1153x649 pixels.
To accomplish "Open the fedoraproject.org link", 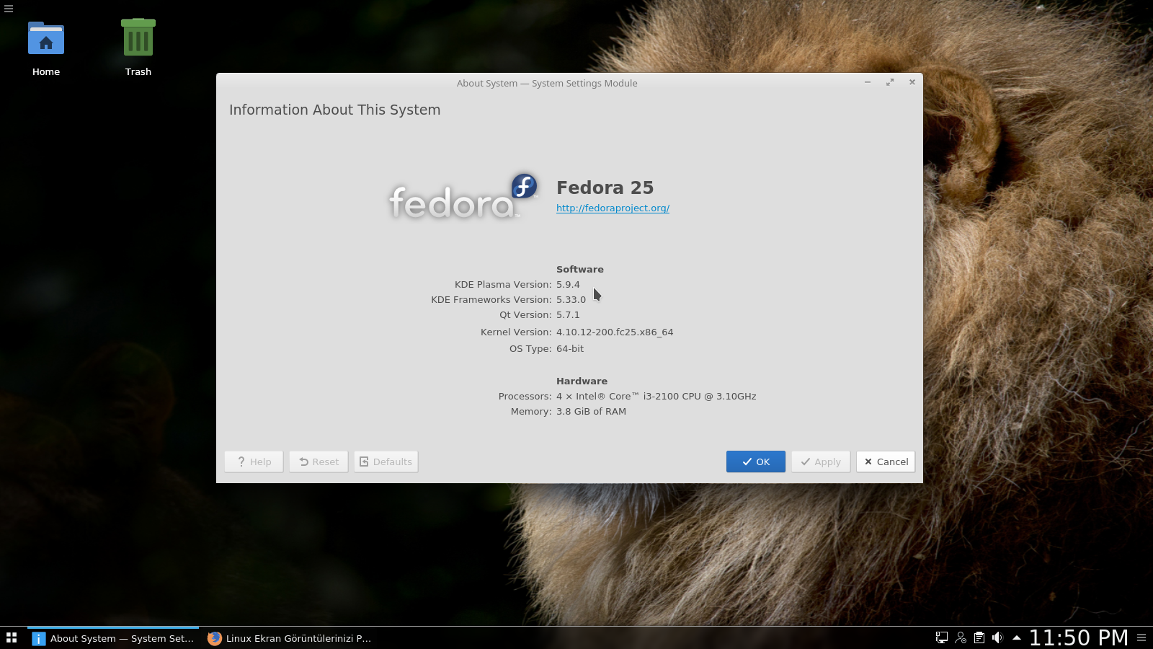I will pyautogui.click(x=613, y=208).
